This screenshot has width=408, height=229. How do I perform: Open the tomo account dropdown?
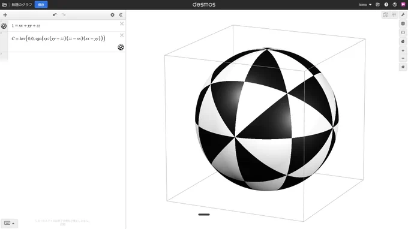coord(365,5)
